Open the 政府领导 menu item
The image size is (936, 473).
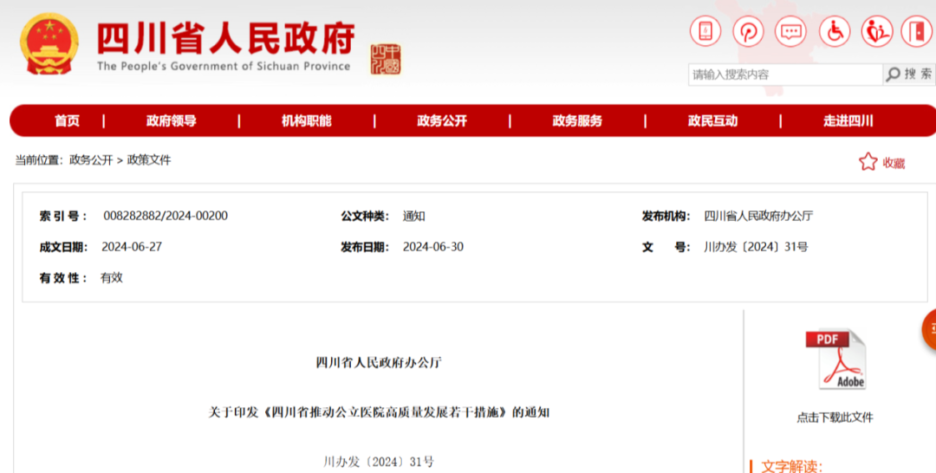[172, 121]
